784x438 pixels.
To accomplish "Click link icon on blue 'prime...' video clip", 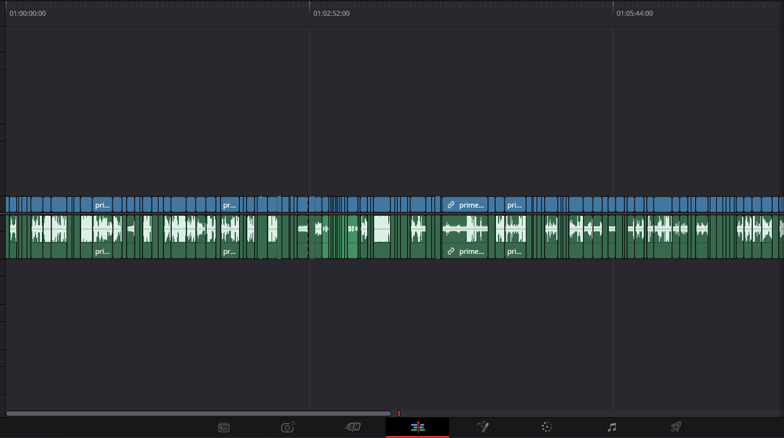I will click(451, 205).
